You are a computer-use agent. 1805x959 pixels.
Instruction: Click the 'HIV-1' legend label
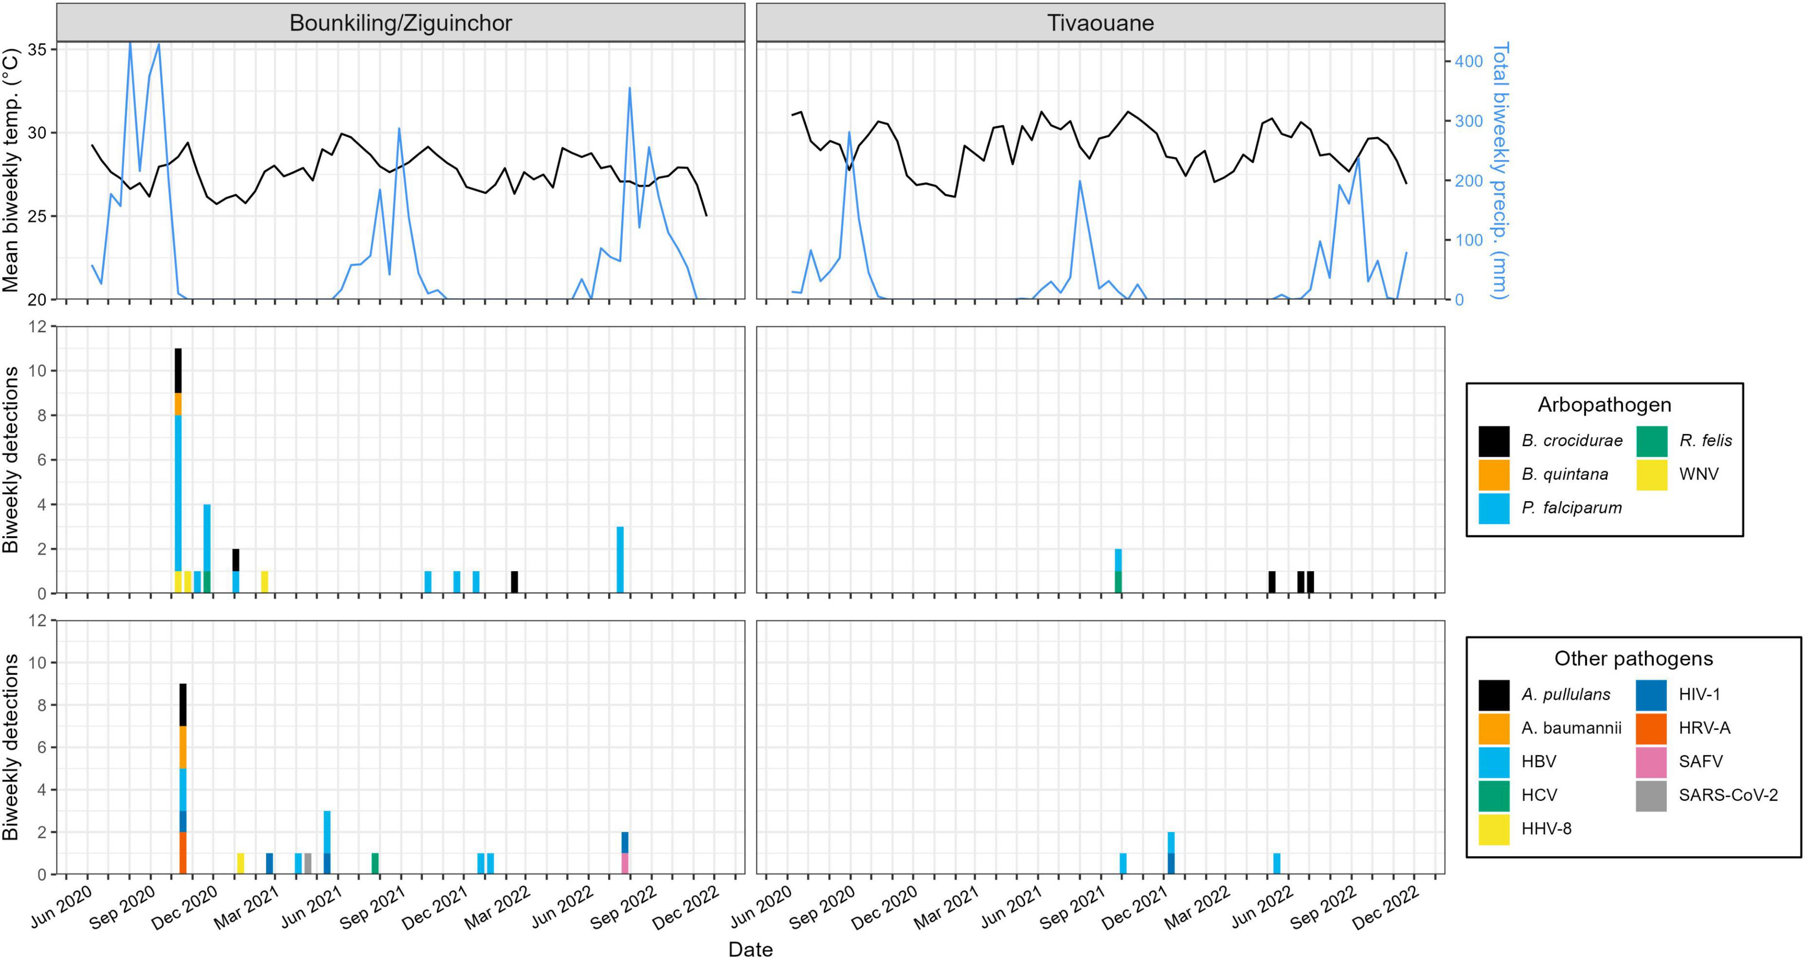pos(1699,695)
